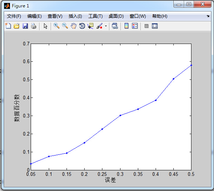
Task: Activate the Zoom Out magnifier tool
Action: coord(65,26)
